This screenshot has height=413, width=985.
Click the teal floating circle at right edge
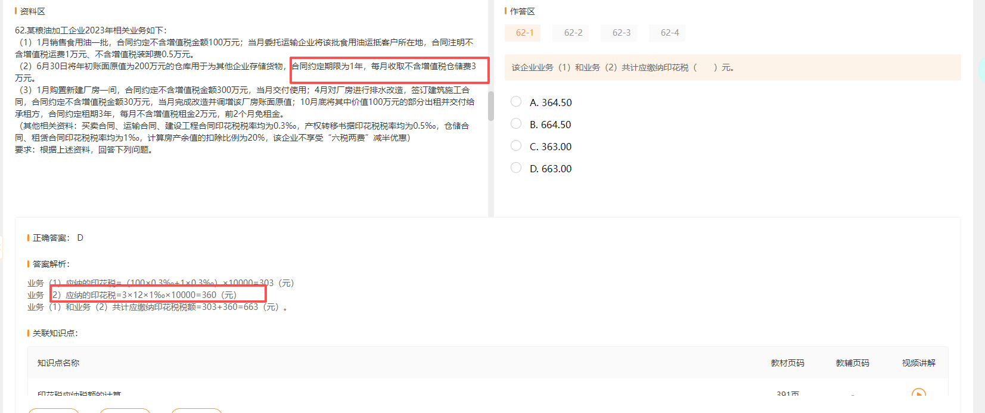[x=981, y=70]
